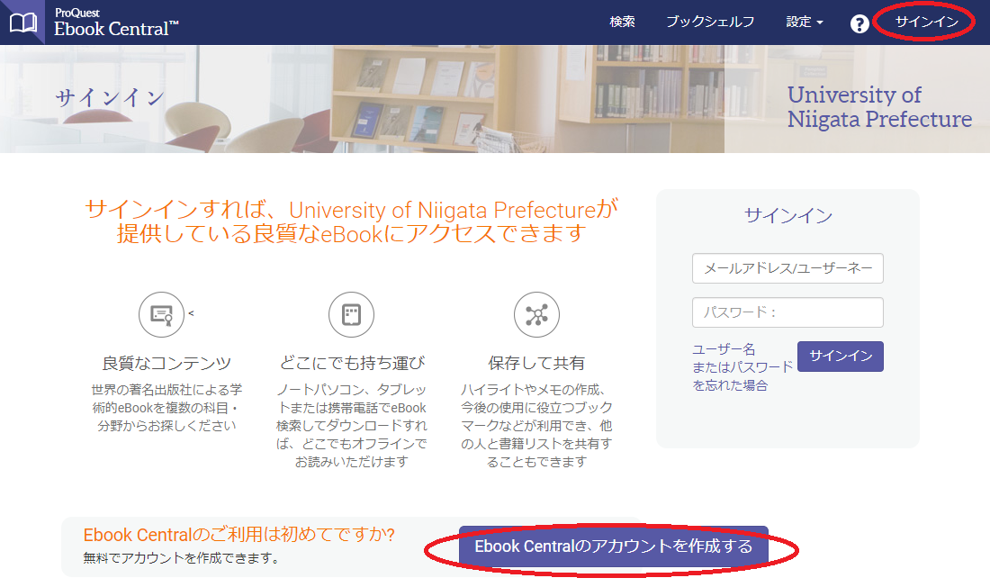Click the どこにでも持ち運び heading
The width and height of the screenshot is (990, 587).
coord(352,364)
